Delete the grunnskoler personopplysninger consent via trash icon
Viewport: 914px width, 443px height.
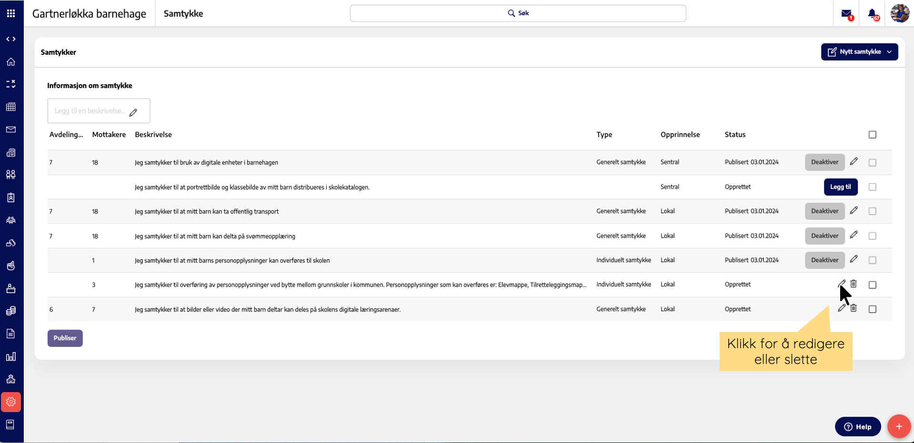point(854,284)
